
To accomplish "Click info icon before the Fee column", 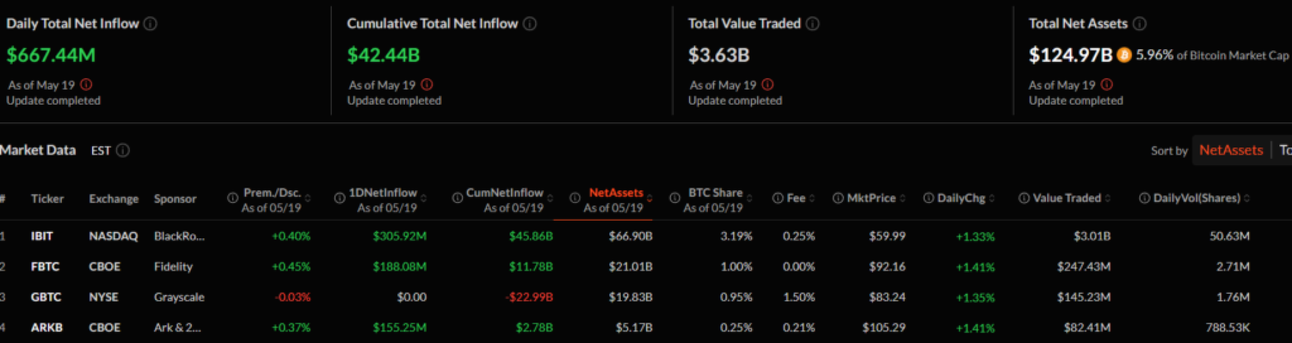I will pyautogui.click(x=778, y=198).
